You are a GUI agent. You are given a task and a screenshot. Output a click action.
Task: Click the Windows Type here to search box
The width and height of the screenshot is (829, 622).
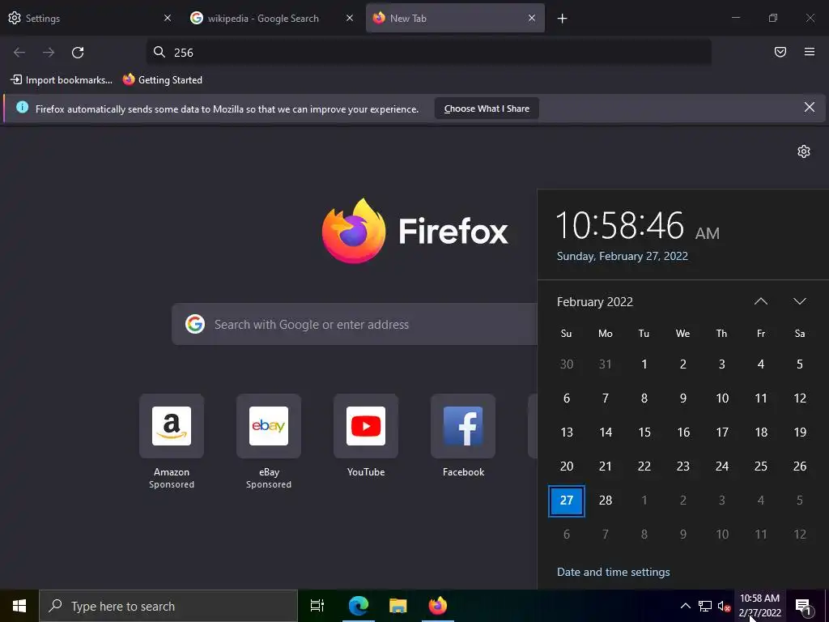click(x=168, y=606)
